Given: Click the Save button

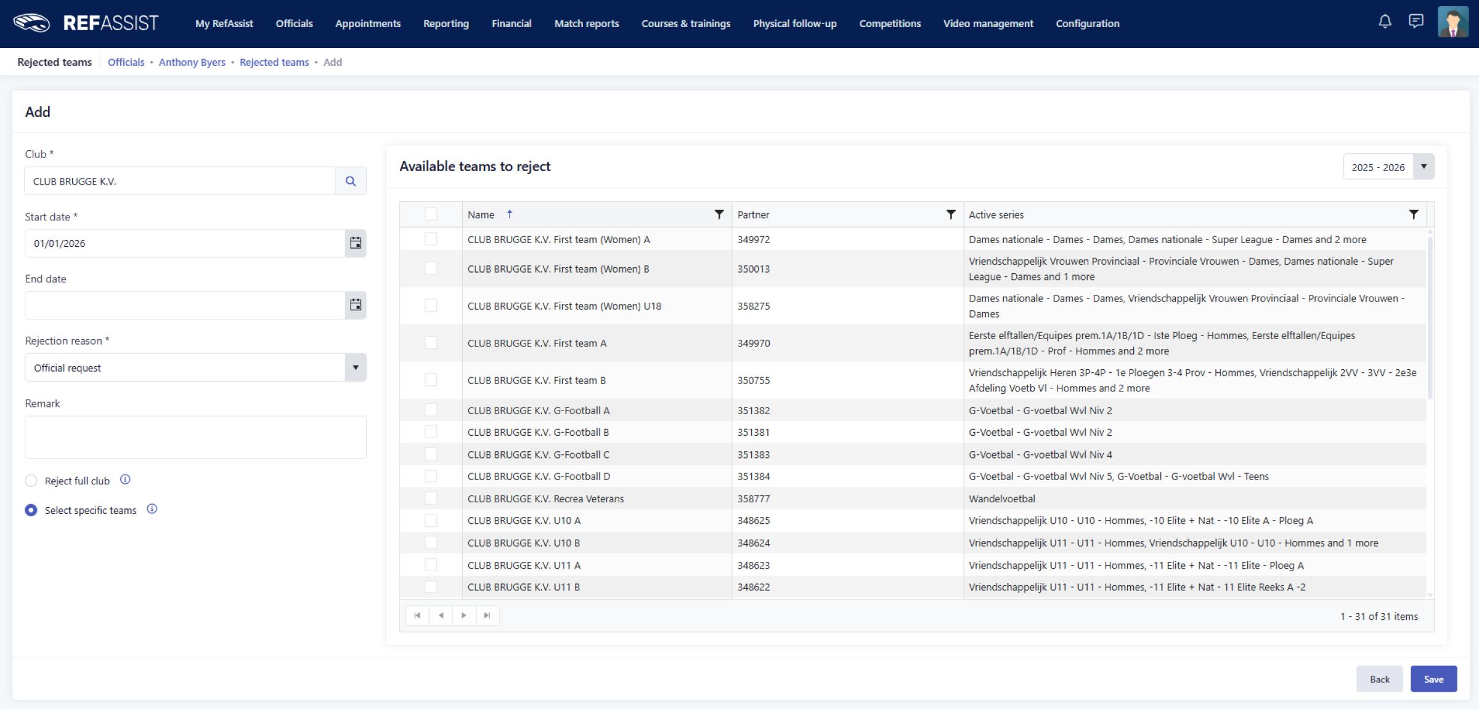Looking at the screenshot, I should tap(1433, 679).
